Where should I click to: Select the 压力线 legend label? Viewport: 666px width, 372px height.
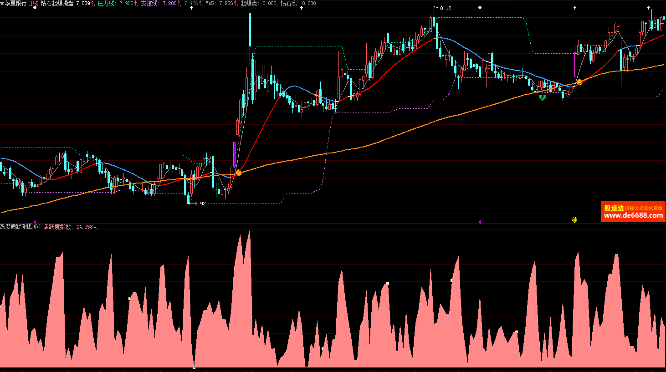tap(106, 3)
